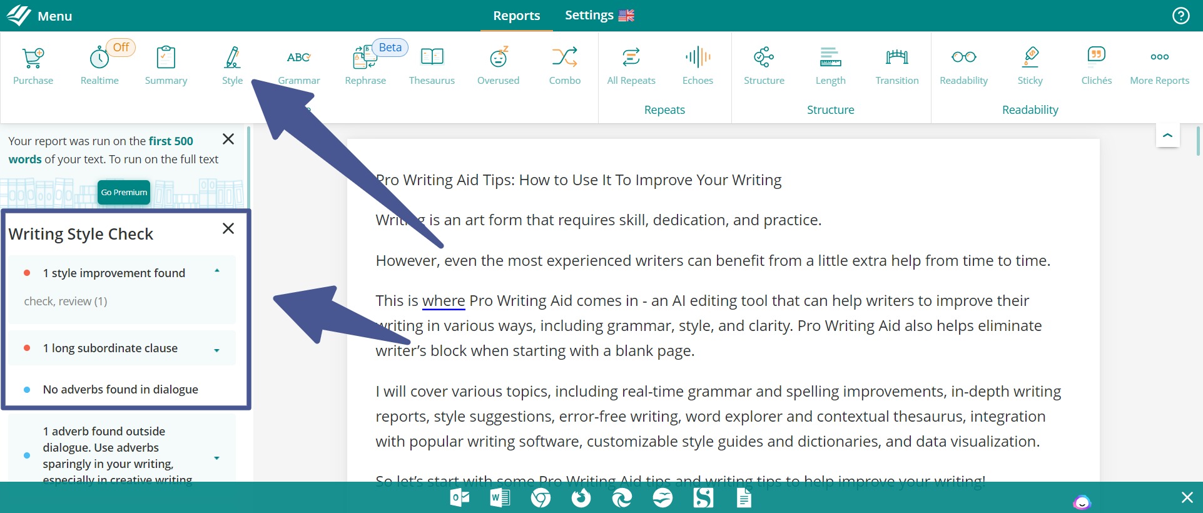
Task: Click the Go Premium button
Action: [x=124, y=192]
